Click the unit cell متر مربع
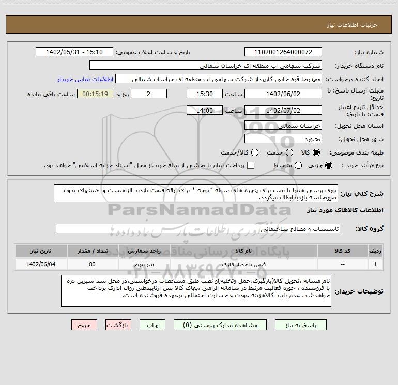Viewport: 398px width, 385px height. pos(144,264)
